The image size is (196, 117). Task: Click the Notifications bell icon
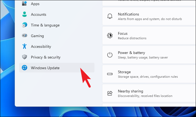tap(110, 16)
